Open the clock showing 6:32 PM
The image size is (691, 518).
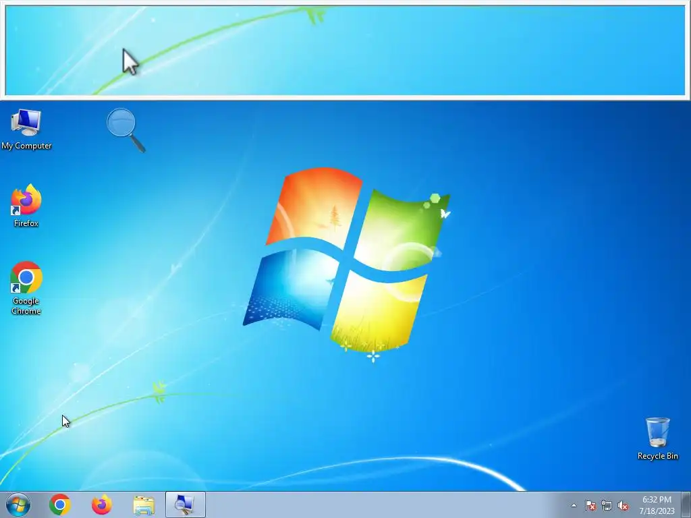(657, 505)
